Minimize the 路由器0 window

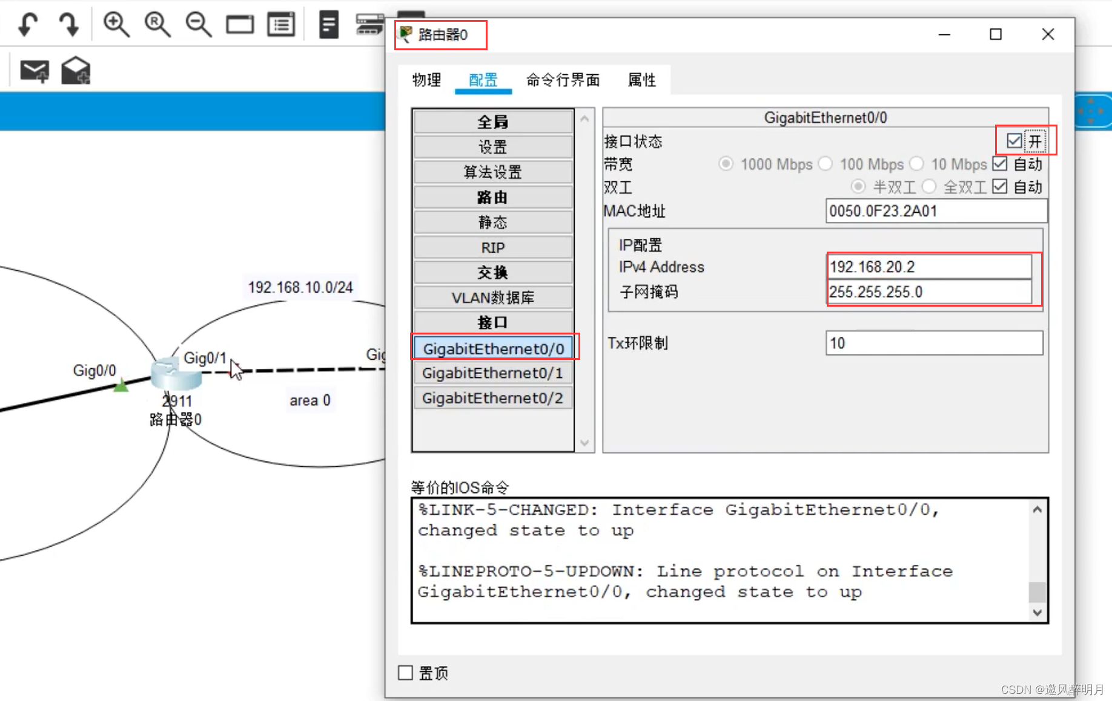(x=944, y=34)
